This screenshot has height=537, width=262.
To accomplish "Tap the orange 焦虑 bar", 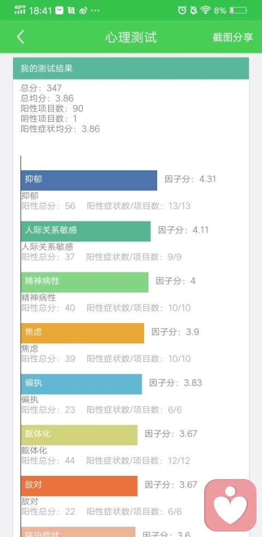I will [82, 333].
